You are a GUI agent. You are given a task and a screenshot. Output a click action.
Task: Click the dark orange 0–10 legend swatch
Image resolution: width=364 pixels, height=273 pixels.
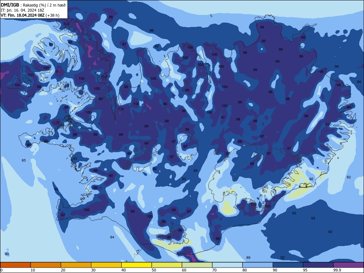[15, 265]
